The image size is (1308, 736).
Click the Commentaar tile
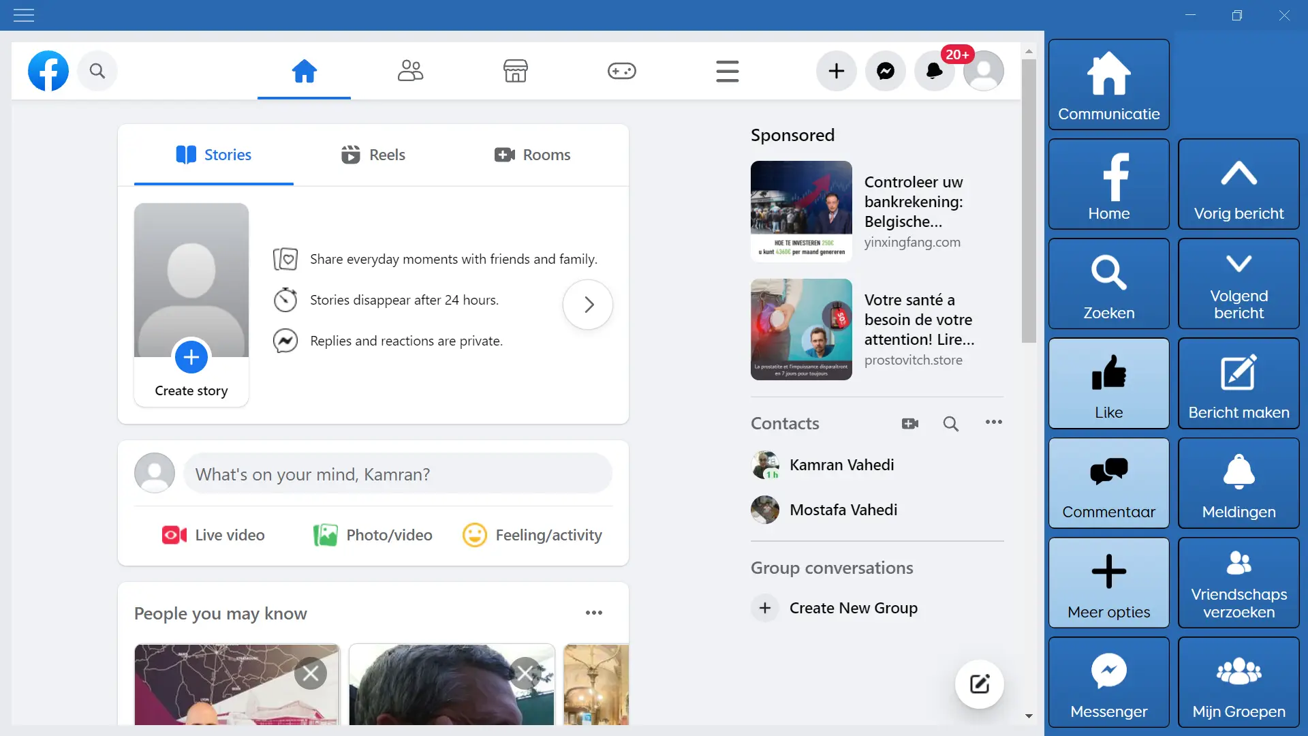point(1109,482)
